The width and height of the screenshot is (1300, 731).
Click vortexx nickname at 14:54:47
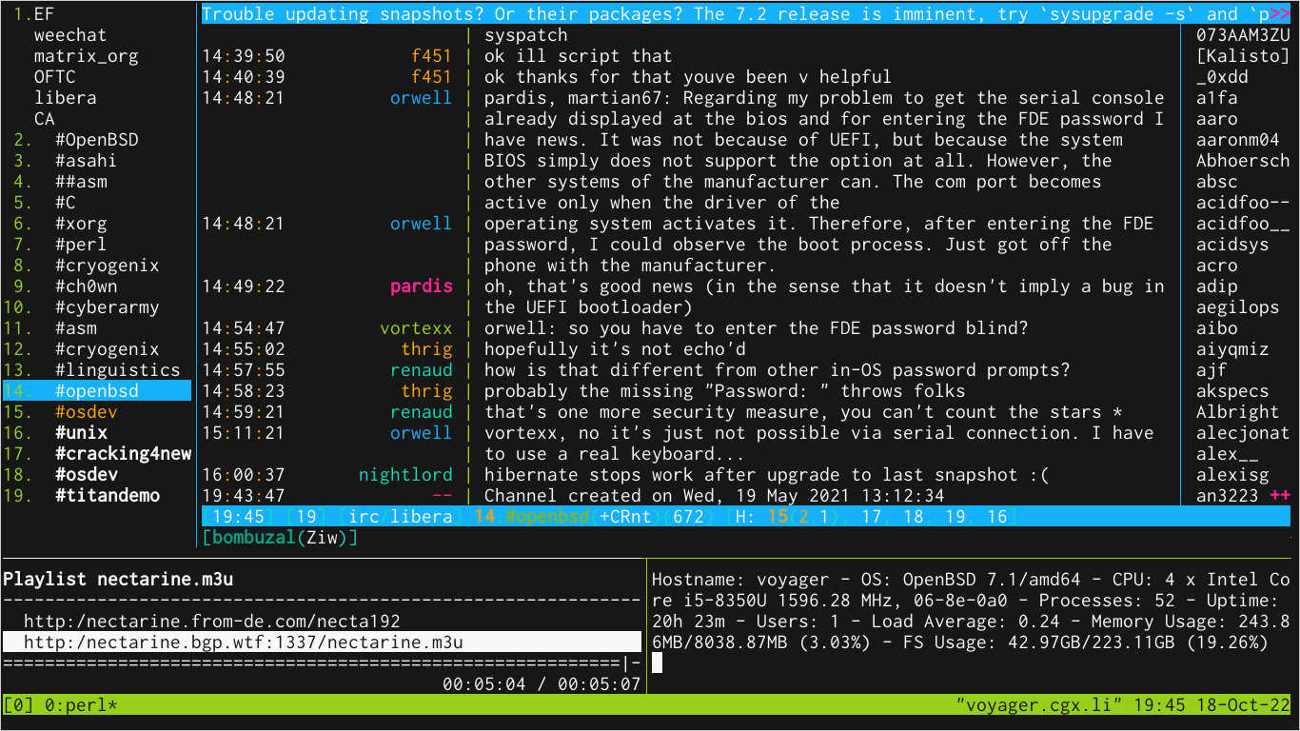[x=416, y=328]
